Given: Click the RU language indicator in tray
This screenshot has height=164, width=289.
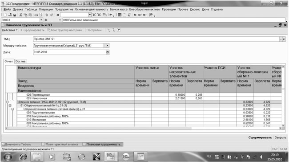Looking at the screenshot, I should [x=209, y=156].
